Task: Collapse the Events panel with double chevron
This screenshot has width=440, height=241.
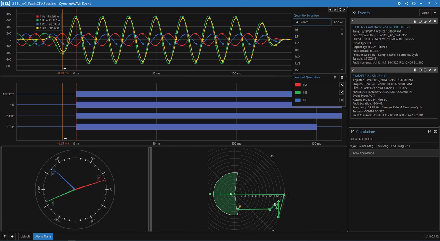Action: click(354, 13)
